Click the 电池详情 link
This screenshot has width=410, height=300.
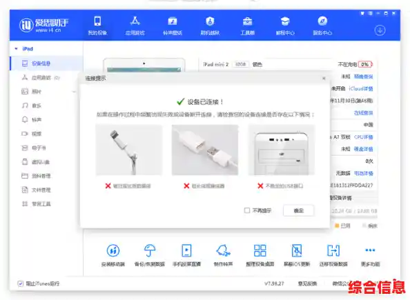(363, 173)
